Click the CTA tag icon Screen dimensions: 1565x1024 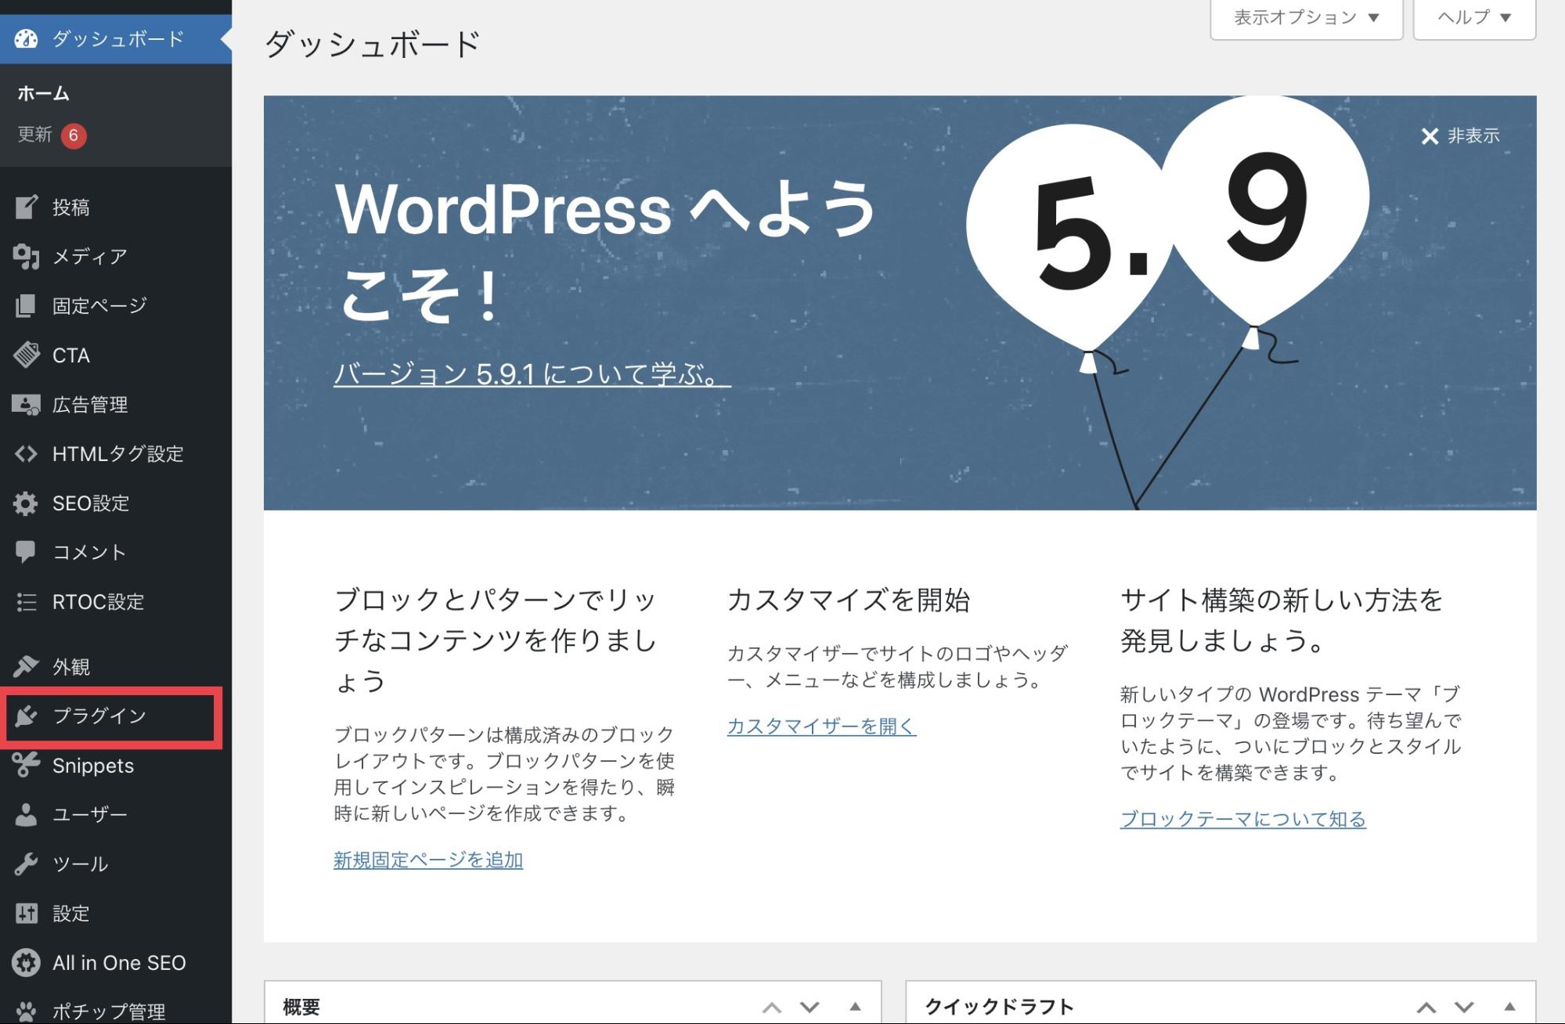pos(26,355)
